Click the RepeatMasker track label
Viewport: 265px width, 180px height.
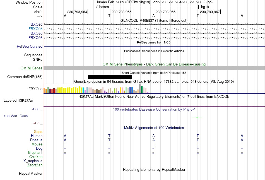pyautogui.click(x=31, y=173)
